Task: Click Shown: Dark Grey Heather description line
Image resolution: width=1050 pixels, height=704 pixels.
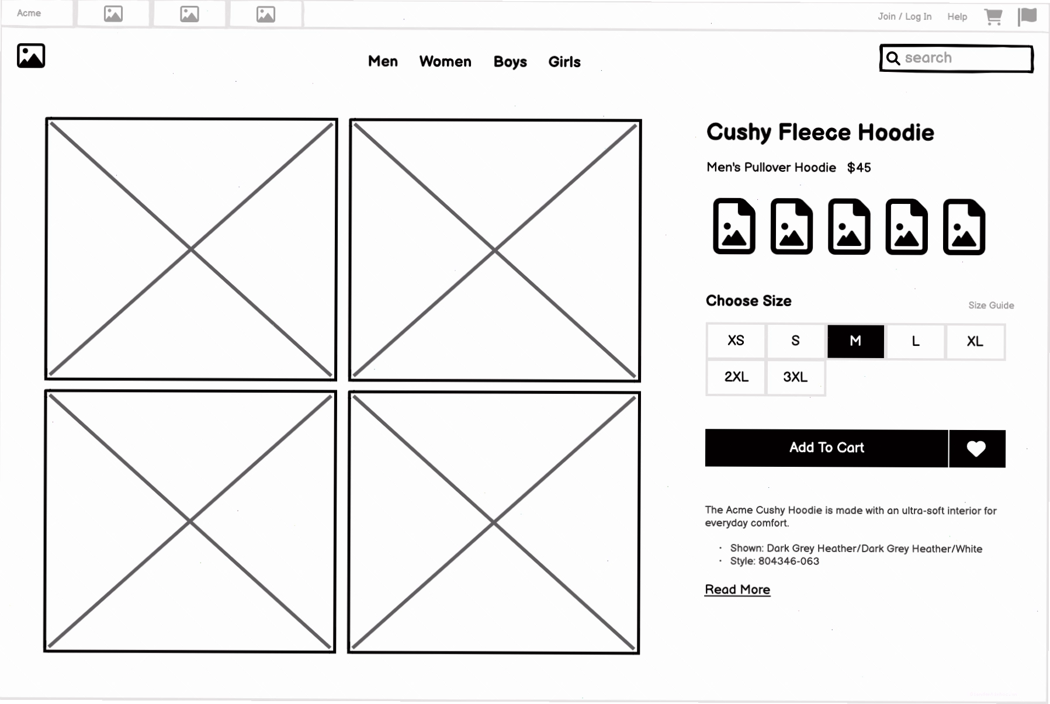Action: coord(856,549)
